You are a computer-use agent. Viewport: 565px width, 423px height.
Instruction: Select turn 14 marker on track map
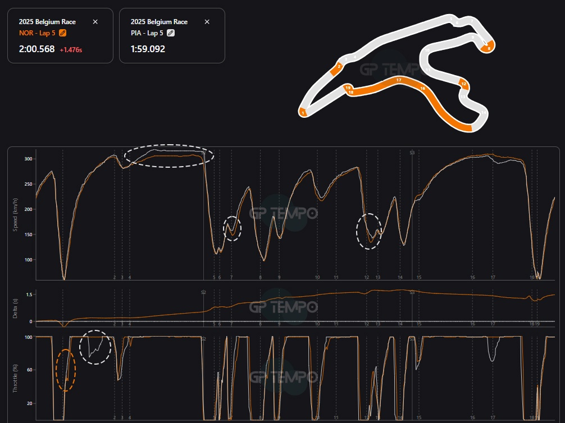coord(484,113)
